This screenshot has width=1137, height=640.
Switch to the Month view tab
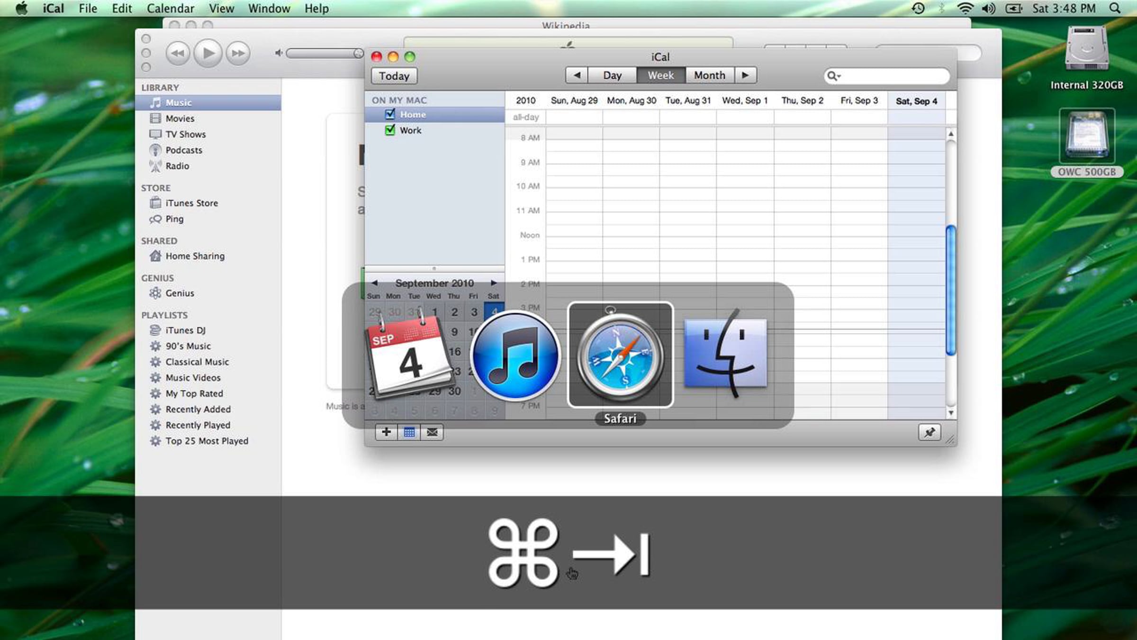click(x=709, y=75)
